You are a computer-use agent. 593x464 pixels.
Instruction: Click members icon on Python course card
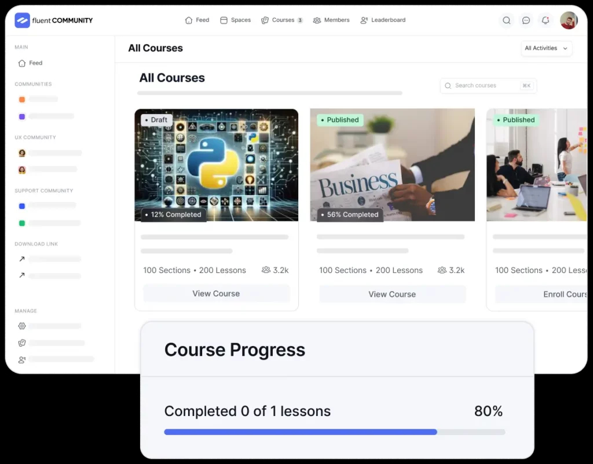point(266,270)
